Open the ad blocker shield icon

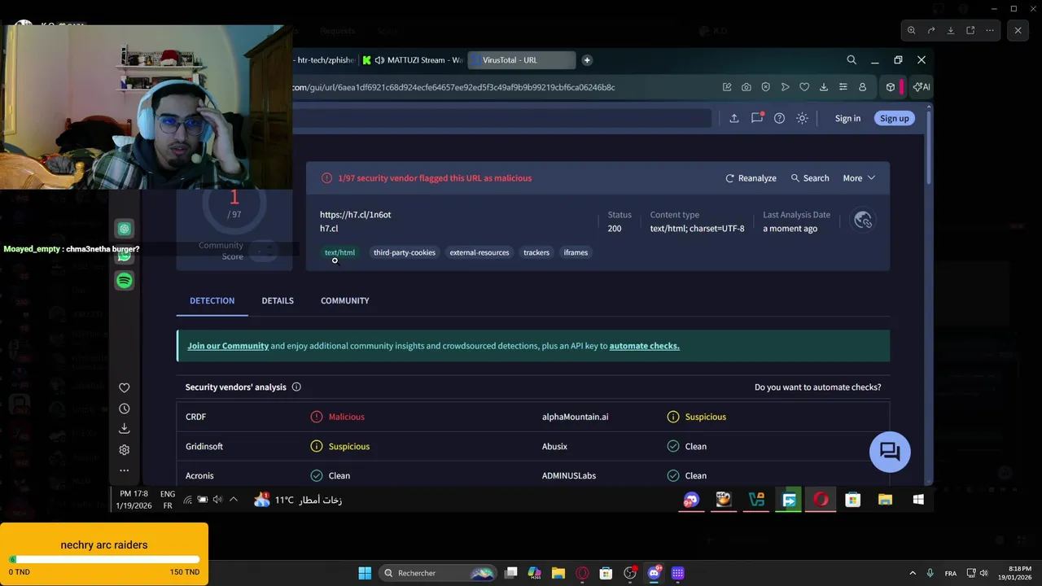coord(765,87)
